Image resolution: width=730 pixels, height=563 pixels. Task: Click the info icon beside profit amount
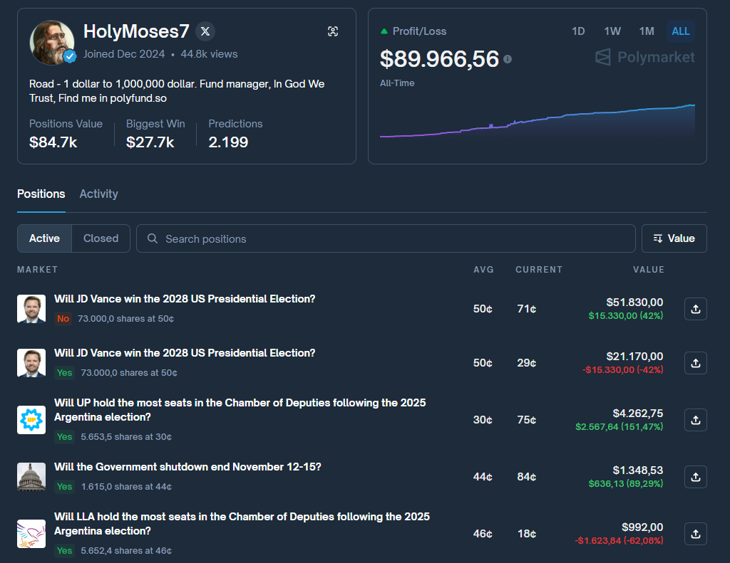[x=508, y=59]
